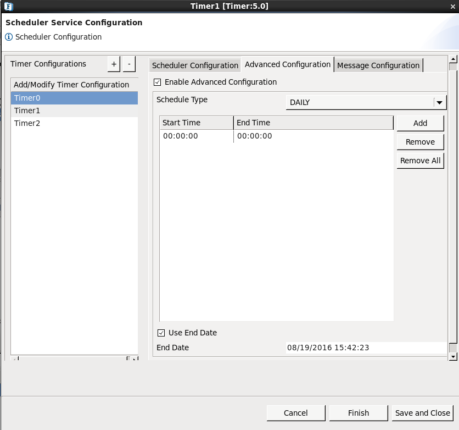Uncheck Enable Advanced Configuration
Image resolution: width=459 pixels, height=430 pixels.
coord(158,82)
